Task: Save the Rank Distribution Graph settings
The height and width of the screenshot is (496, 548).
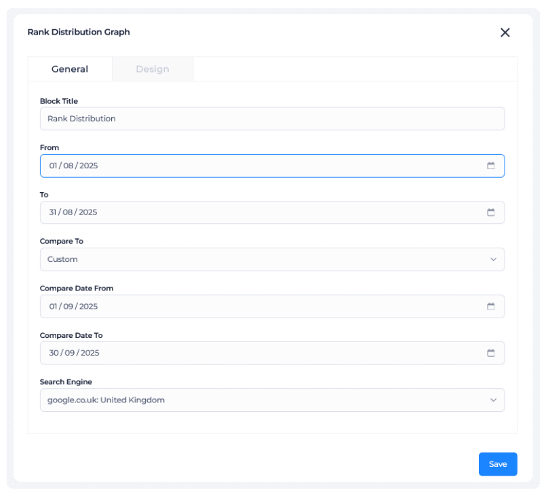Action: coord(498,464)
